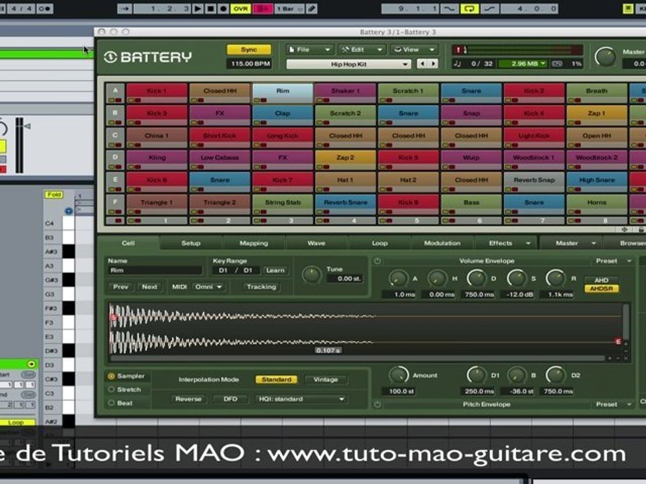Open the 2.96 MB memory dropdown
The image size is (646, 484).
click(522, 64)
